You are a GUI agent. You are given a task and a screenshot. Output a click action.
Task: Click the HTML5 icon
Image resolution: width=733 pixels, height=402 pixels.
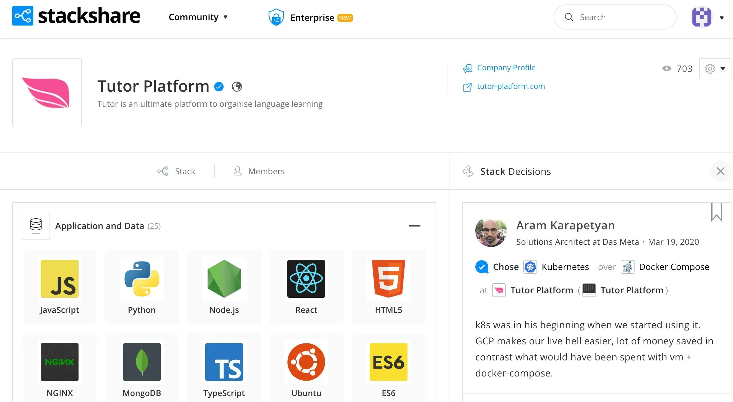point(389,279)
